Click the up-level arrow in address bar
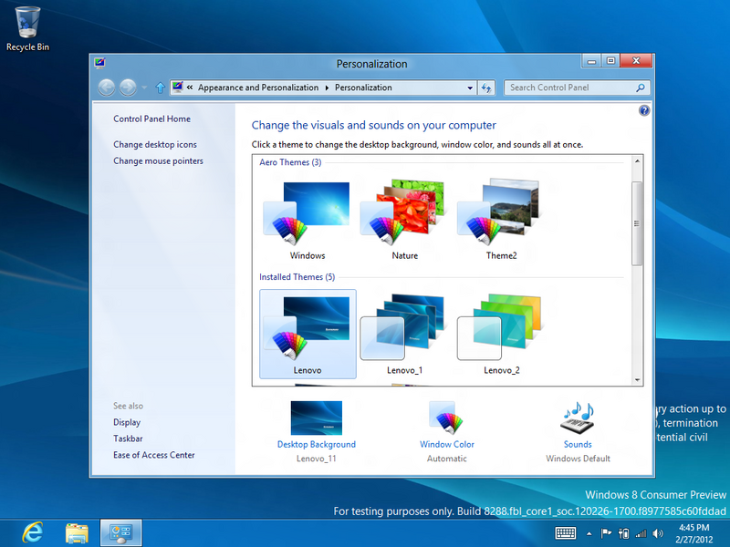This screenshot has width=730, height=547. [x=161, y=88]
